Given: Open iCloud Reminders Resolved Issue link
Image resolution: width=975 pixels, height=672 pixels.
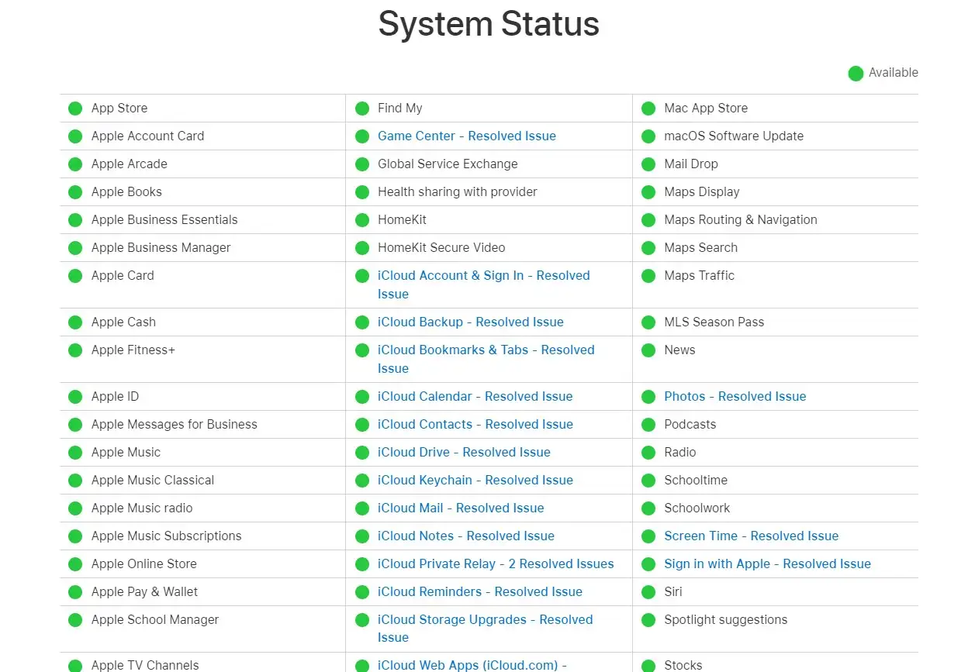Looking at the screenshot, I should pos(480,591).
